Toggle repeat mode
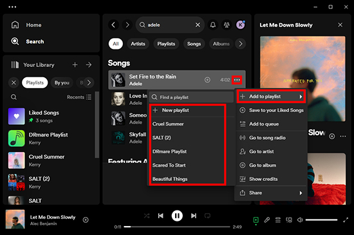354x235 pixels. click(207, 216)
